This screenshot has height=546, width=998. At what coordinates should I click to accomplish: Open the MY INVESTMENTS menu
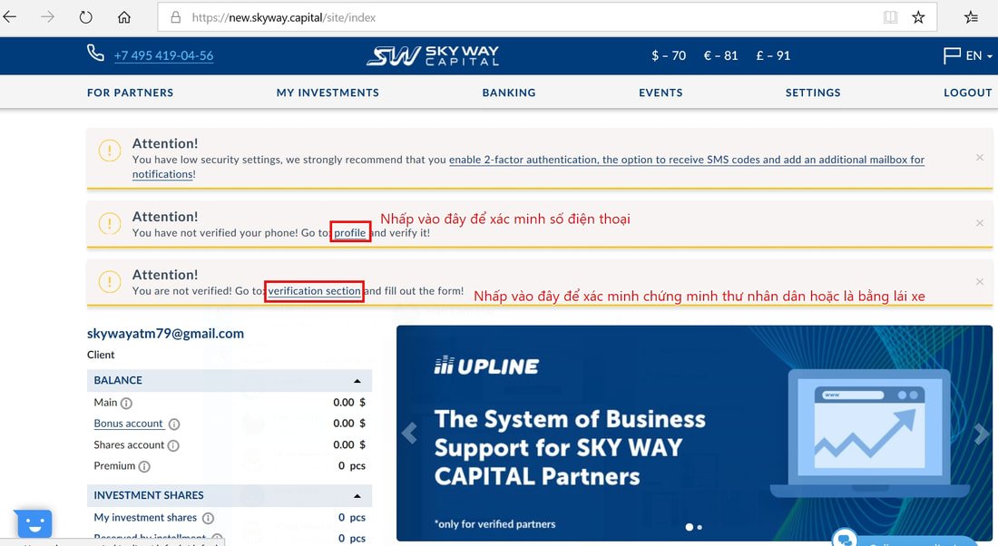coord(328,93)
